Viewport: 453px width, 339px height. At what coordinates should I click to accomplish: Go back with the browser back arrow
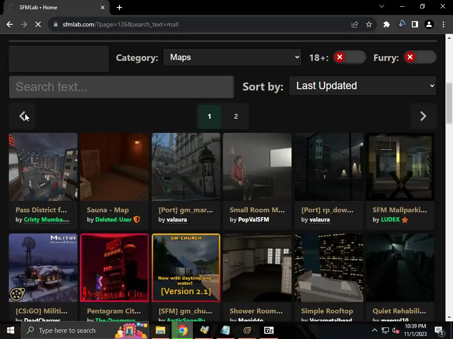click(x=10, y=25)
